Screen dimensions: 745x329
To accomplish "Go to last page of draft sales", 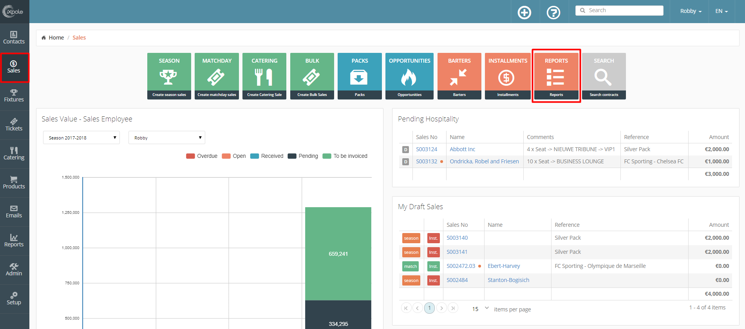I will click(x=453, y=308).
